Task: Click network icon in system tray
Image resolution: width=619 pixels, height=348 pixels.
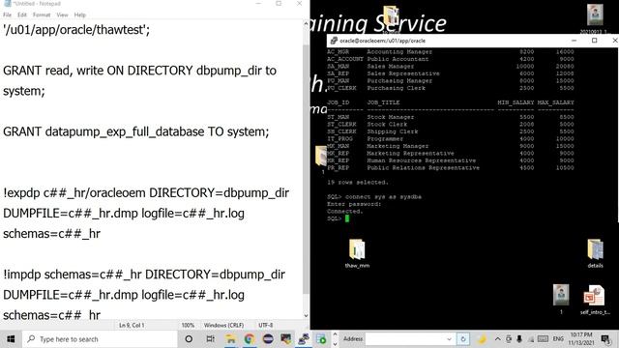Action: 531,339
